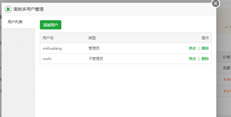This screenshot has width=231, height=117.
Task: Close the multi-user management dialog
Action: 216,3
